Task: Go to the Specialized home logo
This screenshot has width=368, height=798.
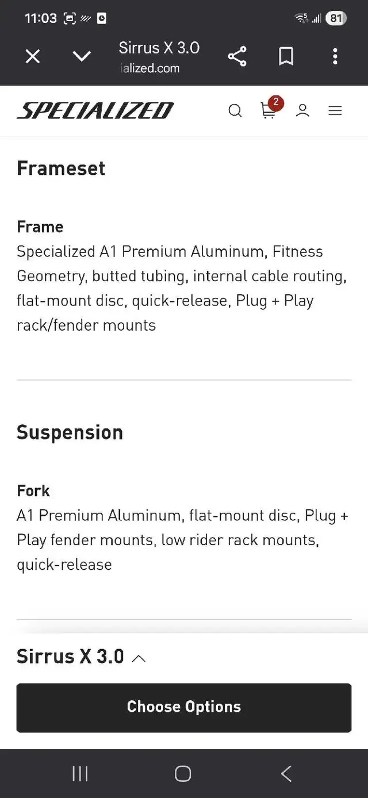Action: click(95, 110)
